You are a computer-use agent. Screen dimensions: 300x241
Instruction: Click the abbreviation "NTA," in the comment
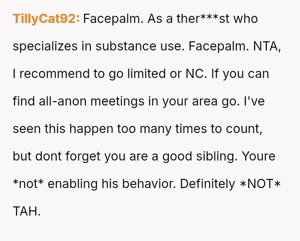point(266,46)
